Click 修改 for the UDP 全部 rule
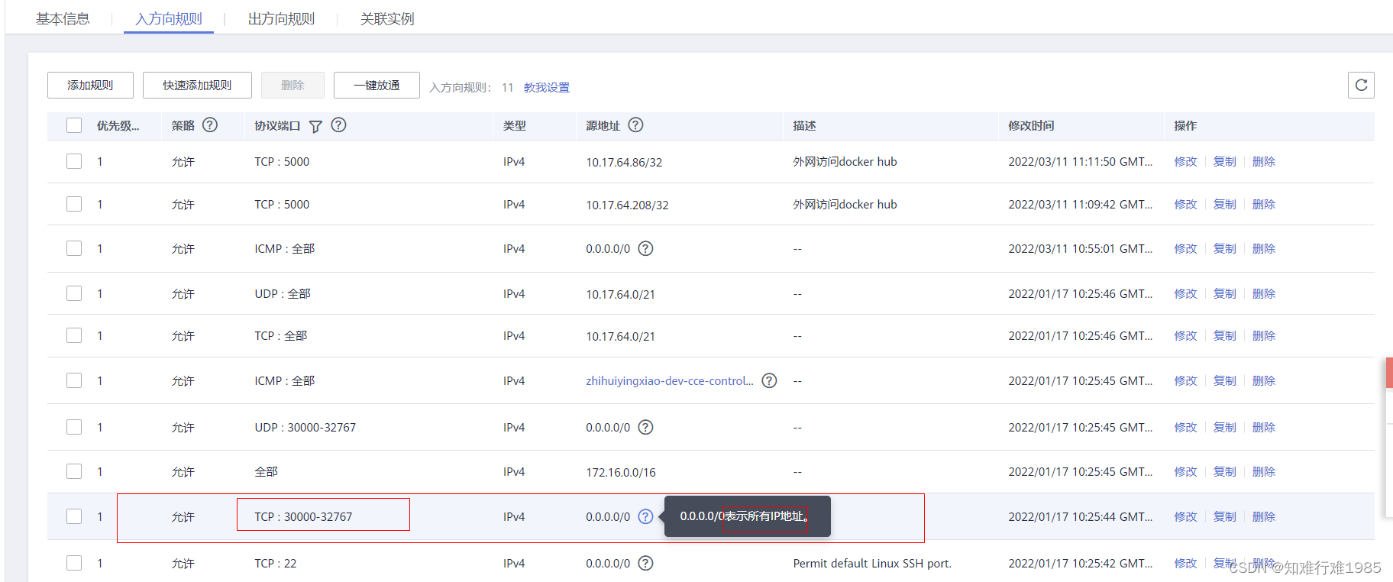Viewport: 1393px width, 582px height. (1185, 293)
